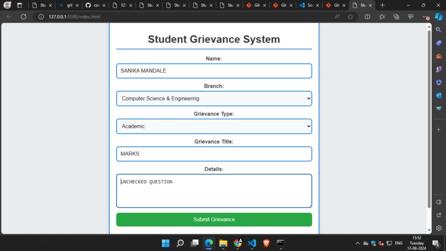Viewport: 446px width, 251px height.
Task: Open link in external window sidebar icon
Action: point(439,215)
